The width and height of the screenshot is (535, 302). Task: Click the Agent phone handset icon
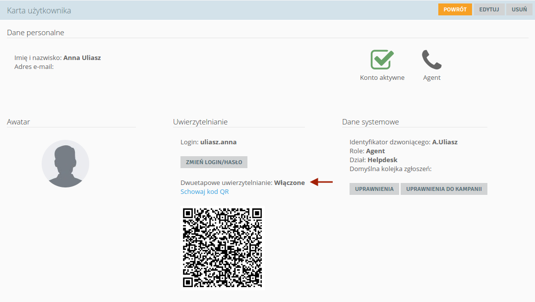pos(431,60)
